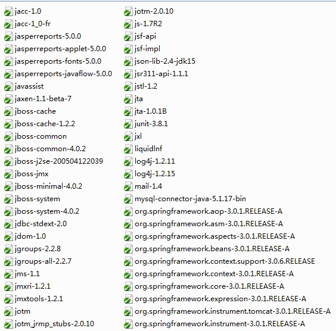The height and width of the screenshot is (331, 336).
Task: Click the file name jms-1.1
Action: click(x=27, y=274)
